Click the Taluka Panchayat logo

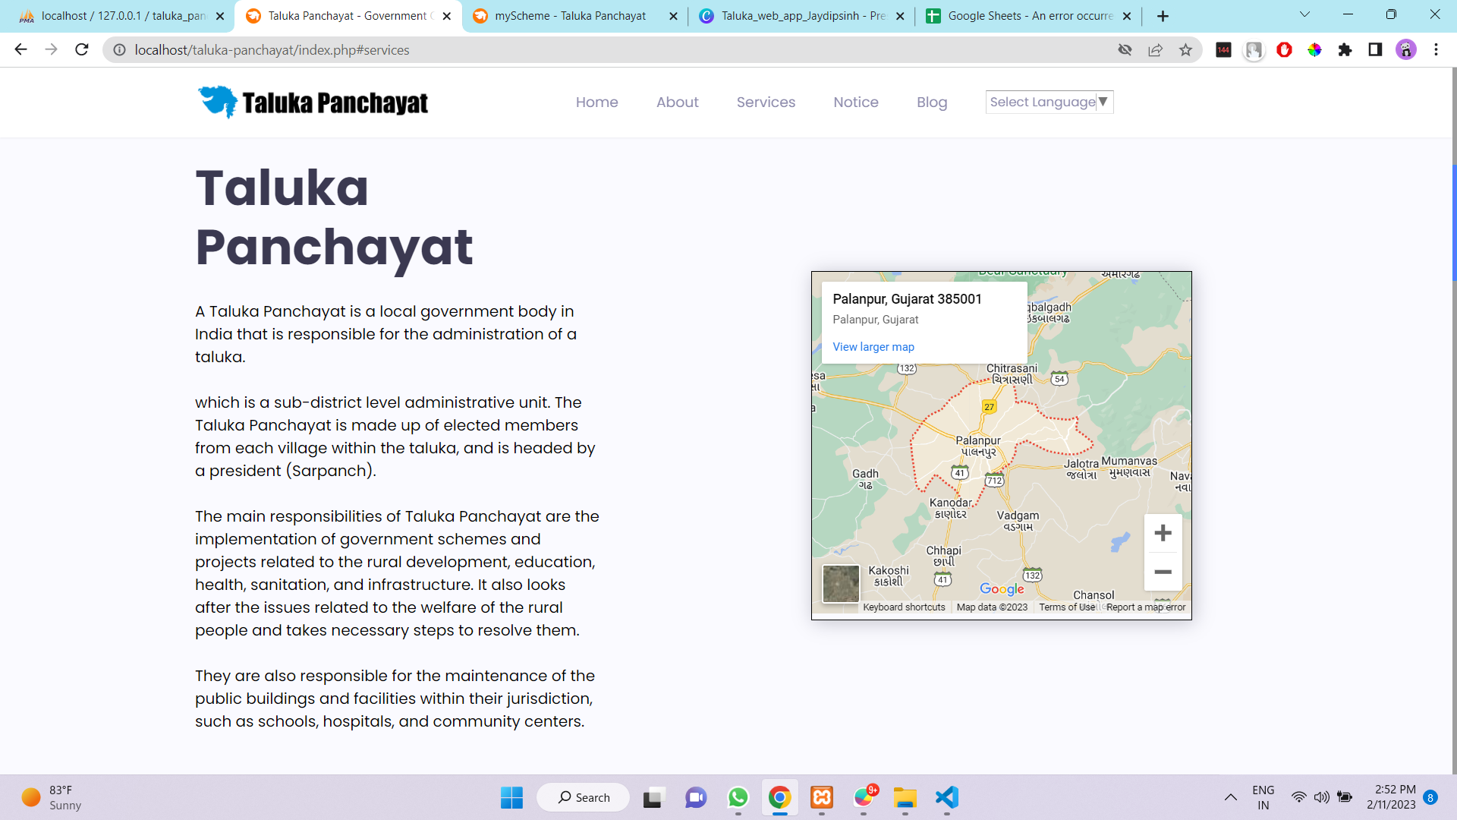pos(313,102)
